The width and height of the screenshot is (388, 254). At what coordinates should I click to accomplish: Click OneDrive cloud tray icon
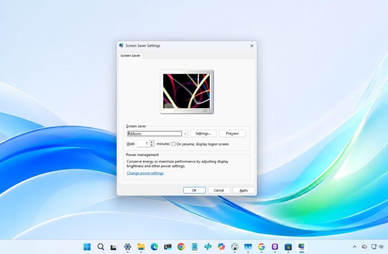tap(364, 246)
